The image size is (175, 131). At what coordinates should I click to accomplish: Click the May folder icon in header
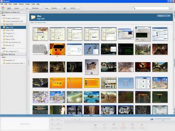[33, 17]
